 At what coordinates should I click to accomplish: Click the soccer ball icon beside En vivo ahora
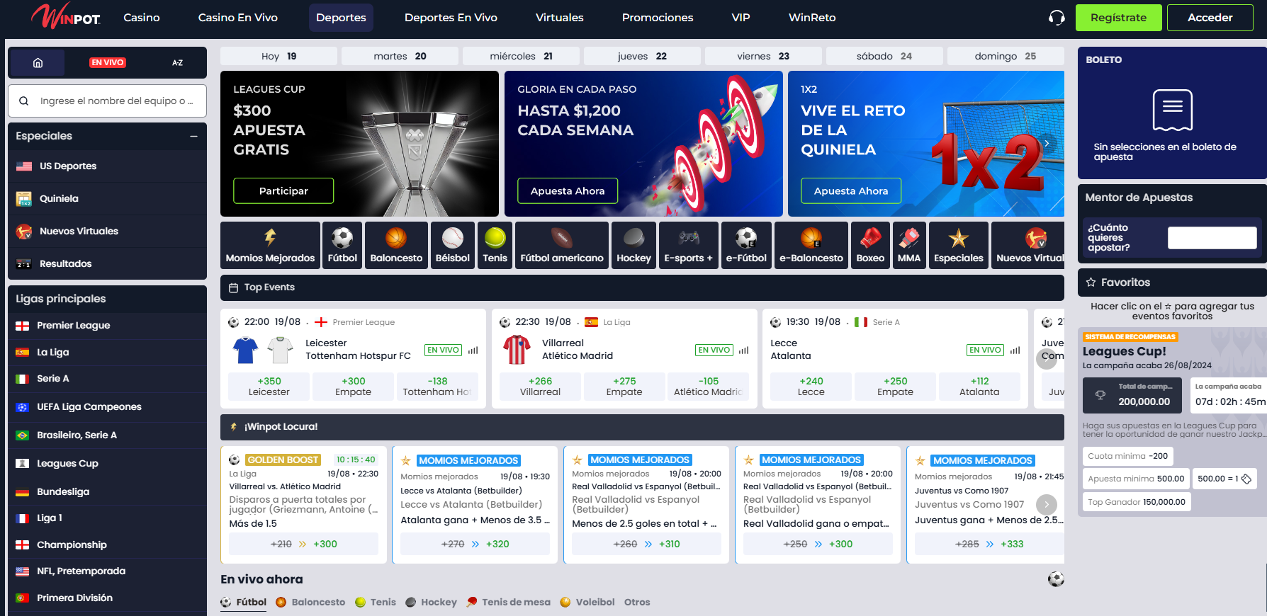[x=1056, y=579]
